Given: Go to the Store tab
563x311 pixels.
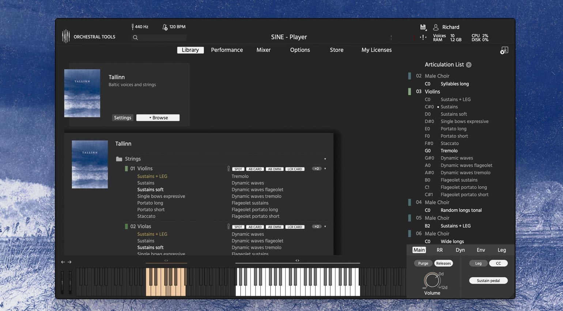Looking at the screenshot, I should coord(337,50).
